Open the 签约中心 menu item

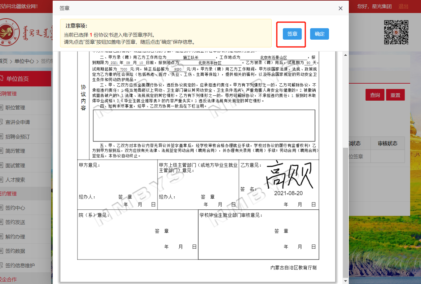15,208
